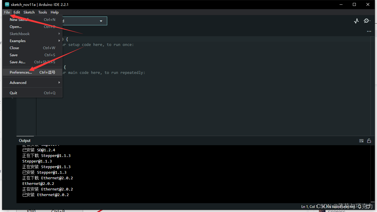Minimize the Arduino IDE window
The height and width of the screenshot is (212, 377).
tap(341, 4)
